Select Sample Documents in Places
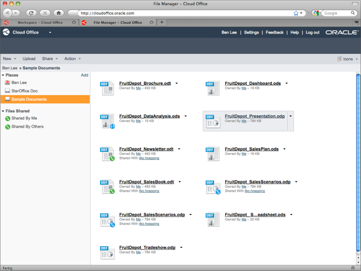 [x=45, y=99]
